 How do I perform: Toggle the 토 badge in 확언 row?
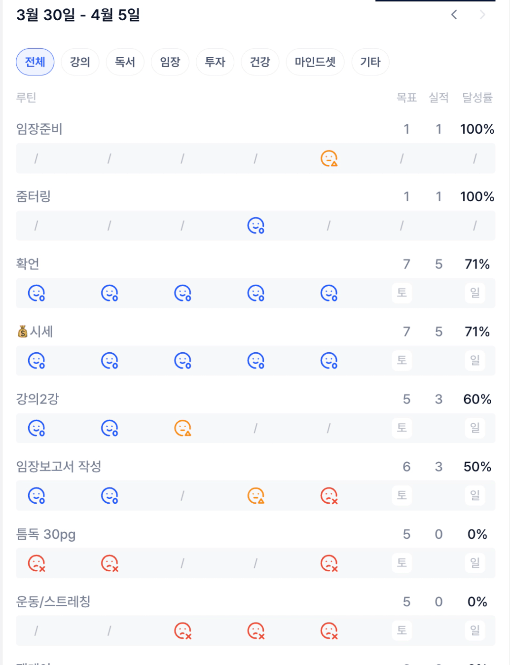402,293
